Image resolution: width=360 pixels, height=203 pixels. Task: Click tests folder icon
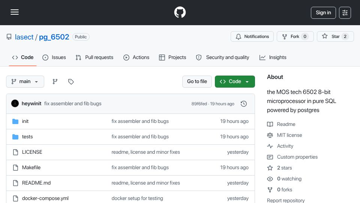click(x=15, y=137)
